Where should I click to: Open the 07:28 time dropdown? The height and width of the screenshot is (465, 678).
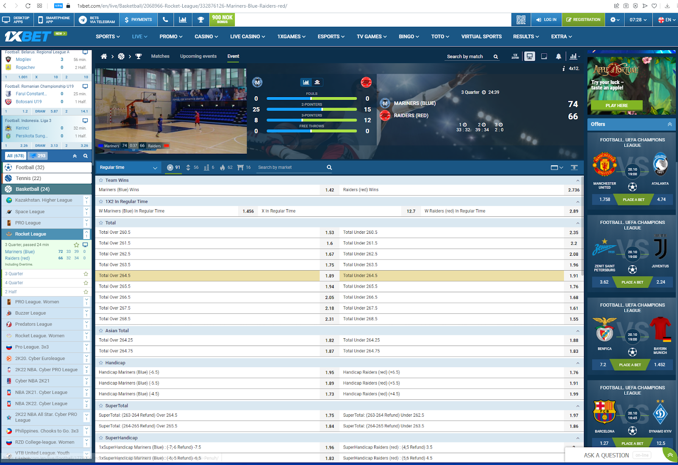pos(638,19)
